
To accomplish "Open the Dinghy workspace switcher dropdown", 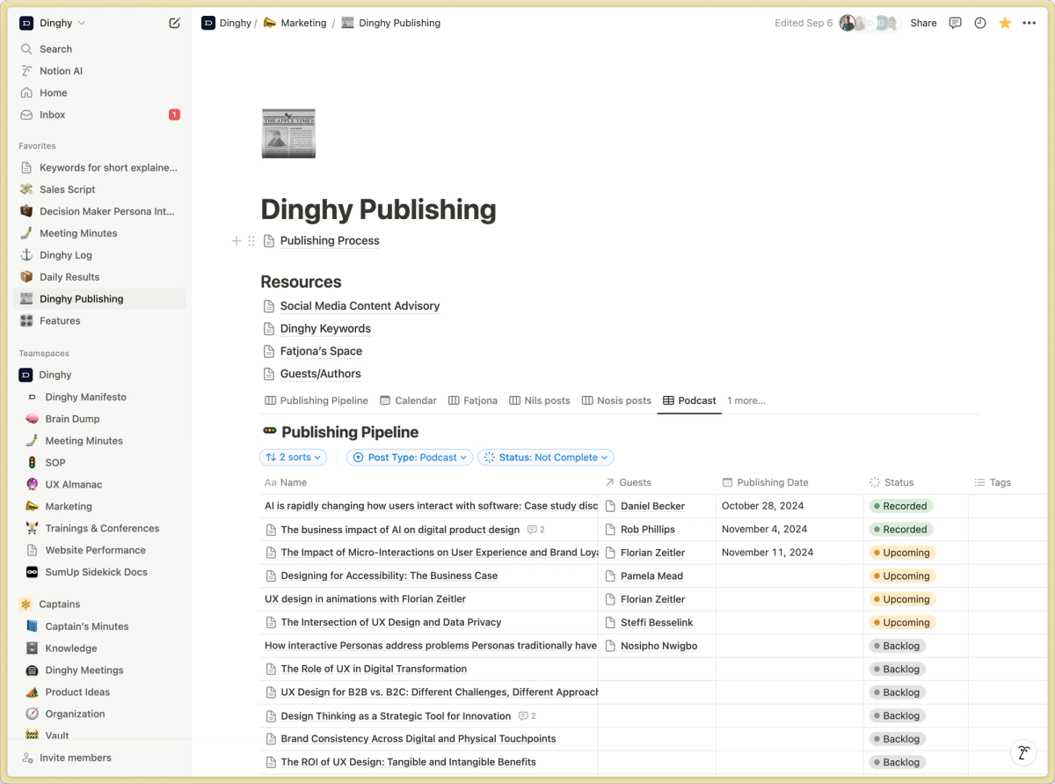I will (x=53, y=23).
